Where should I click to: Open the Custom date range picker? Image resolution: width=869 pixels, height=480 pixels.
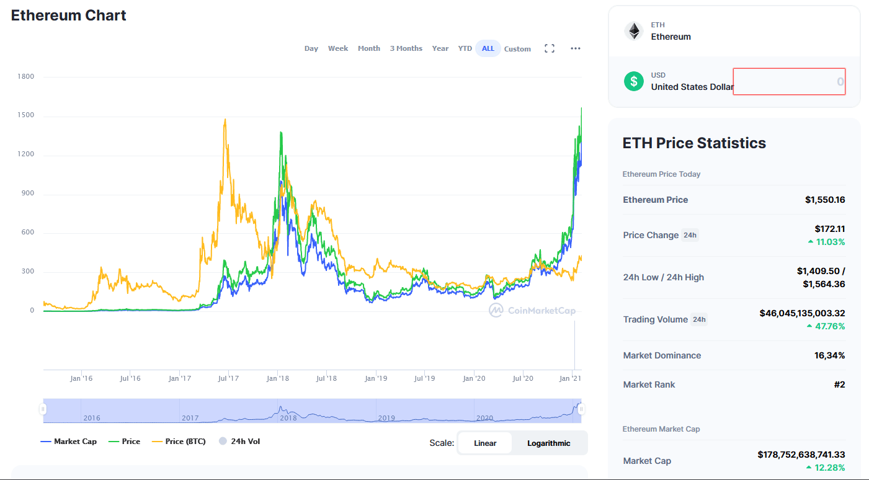pyautogui.click(x=517, y=49)
